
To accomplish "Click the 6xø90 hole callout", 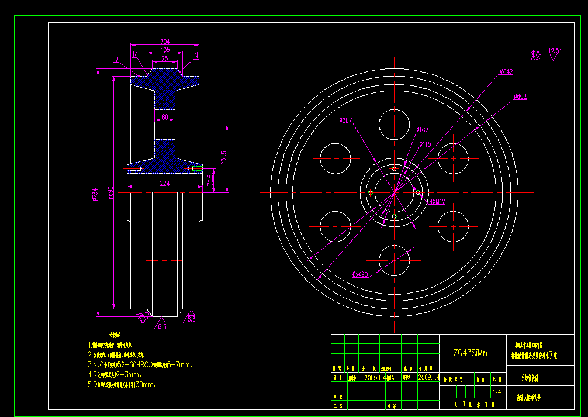I will click(x=361, y=274).
